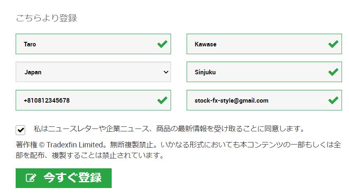The image size is (349, 195).
Task: Focus the first name field containing Taro
Action: click(82, 44)
